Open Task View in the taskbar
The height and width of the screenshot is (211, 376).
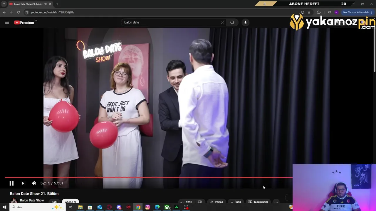pos(70,207)
